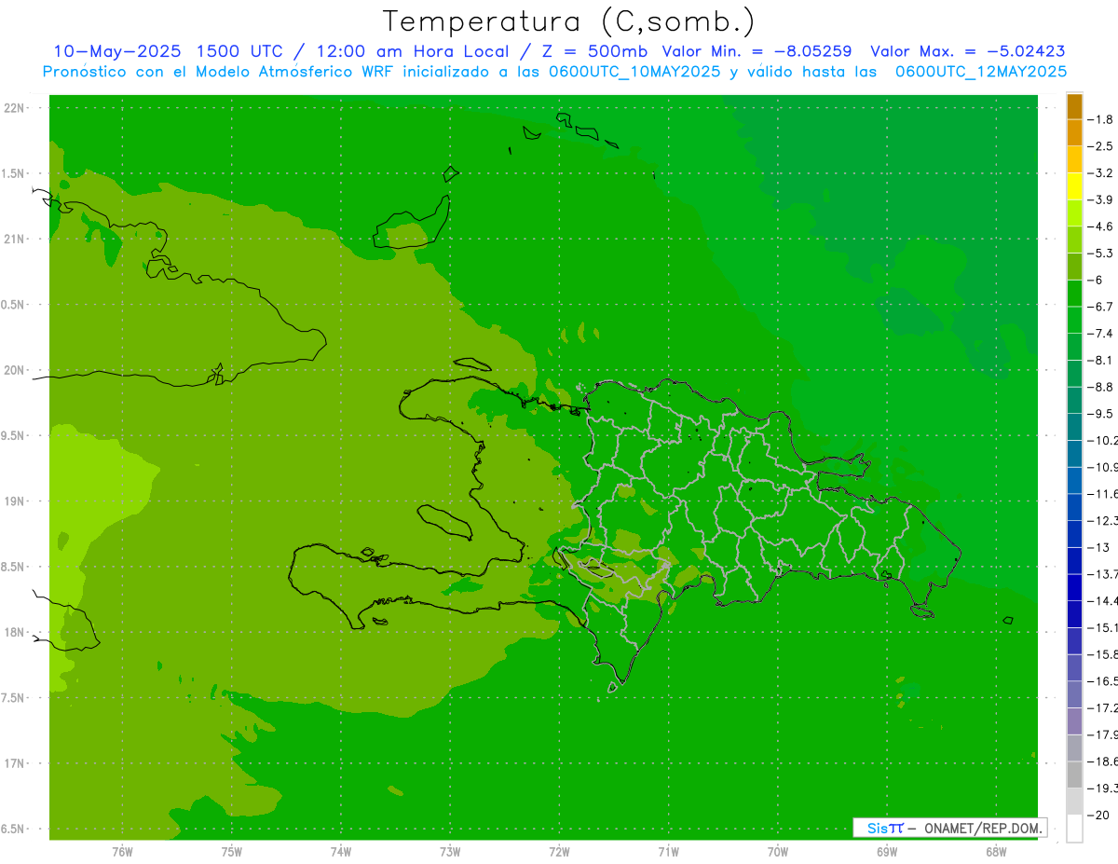
Task: Click the -8.1 value on the color scale
Action: tap(1100, 360)
